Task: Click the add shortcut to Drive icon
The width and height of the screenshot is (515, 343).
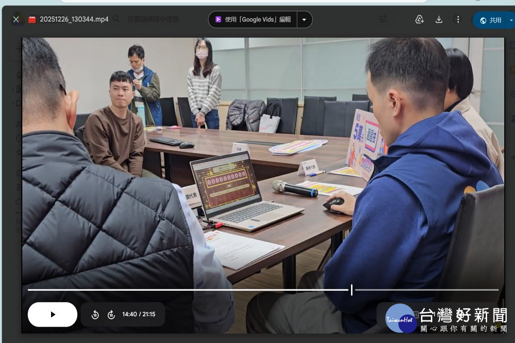Action: [419, 19]
